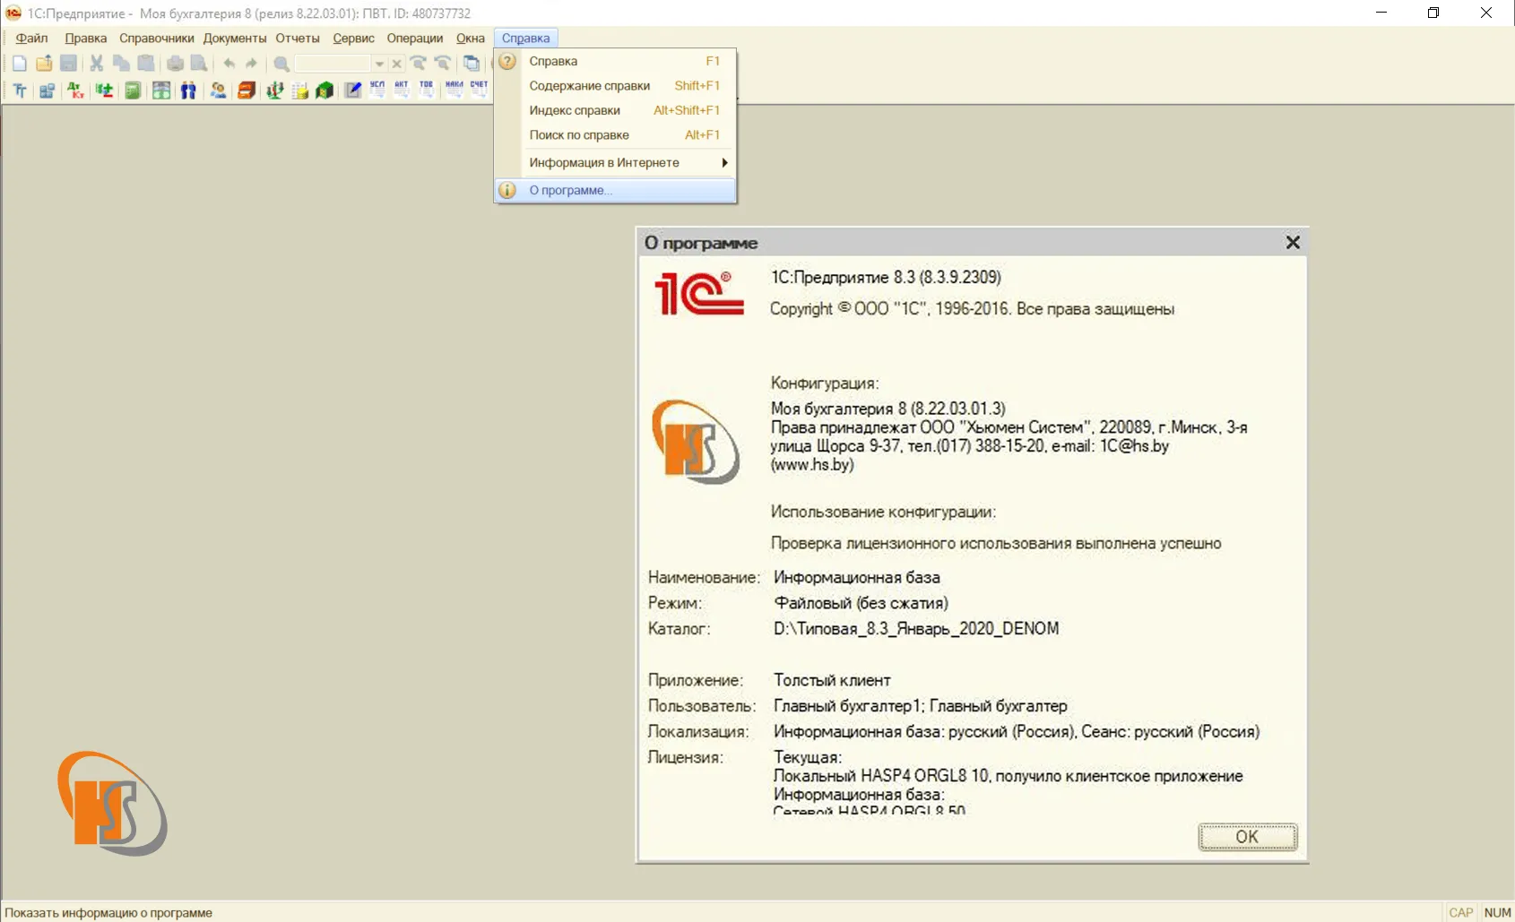Click the Paste clipboard icon
Viewport: 1515px width, 922px height.
pos(146,64)
